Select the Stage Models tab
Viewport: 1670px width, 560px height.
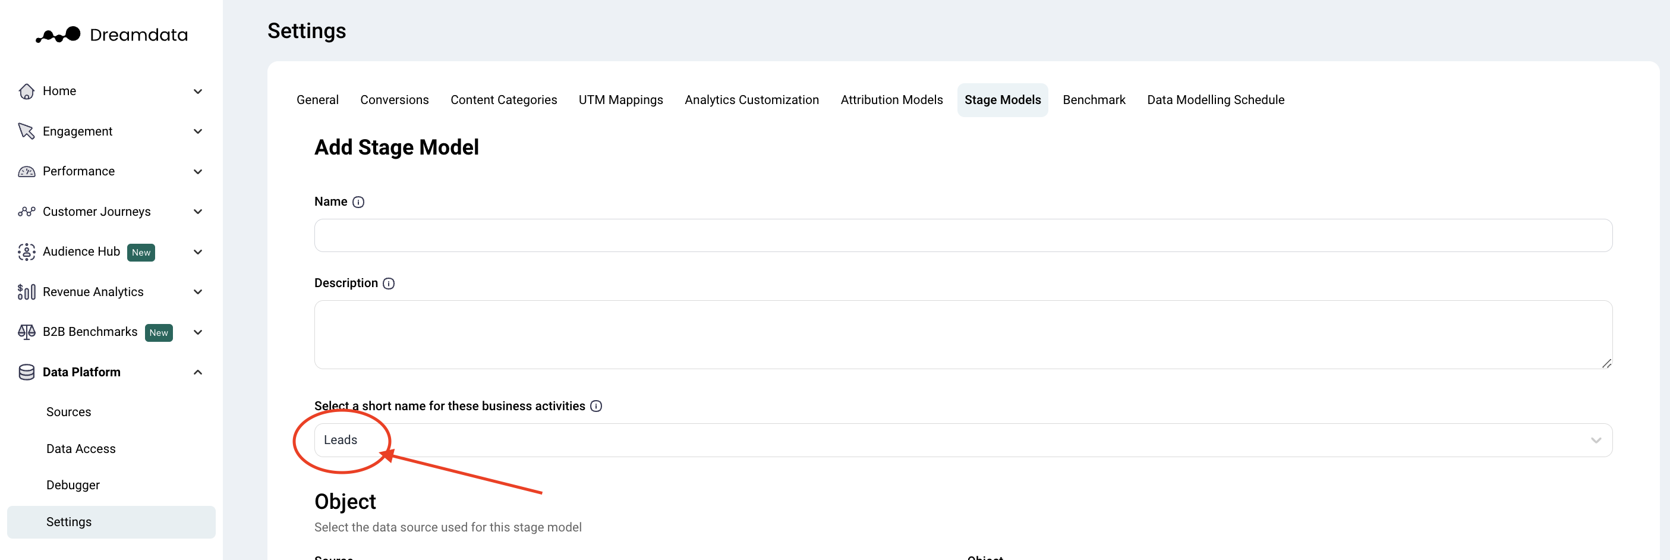(x=1003, y=100)
